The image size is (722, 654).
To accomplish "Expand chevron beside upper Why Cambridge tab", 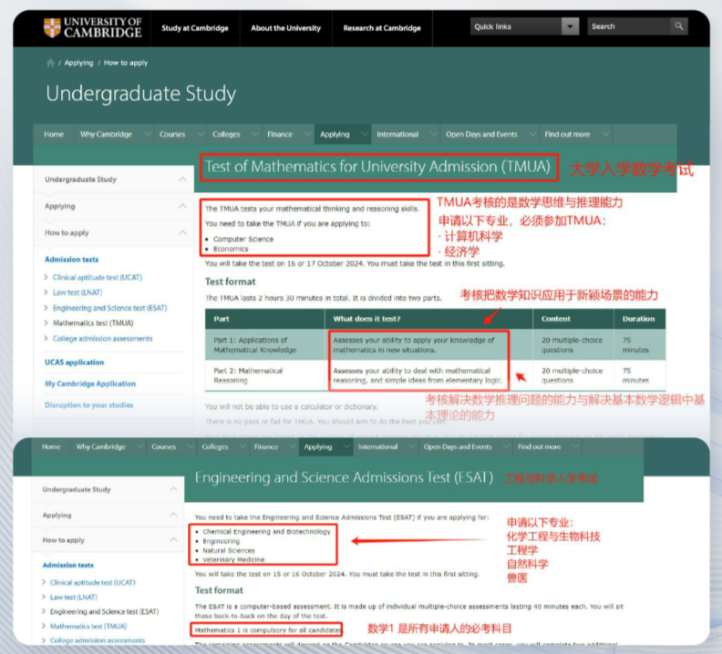I will click(148, 134).
